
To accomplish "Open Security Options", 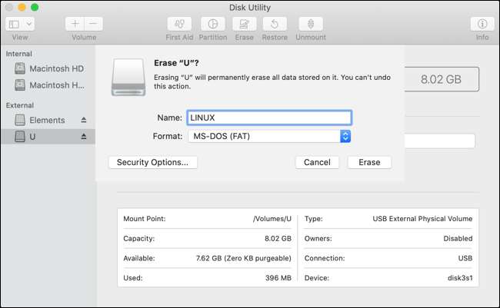I will 153,162.
